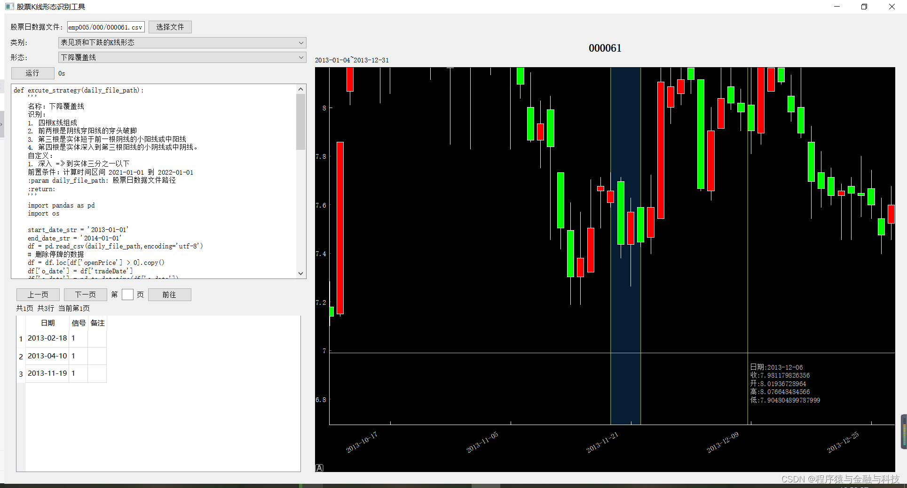Restore down the application window

click(864, 7)
